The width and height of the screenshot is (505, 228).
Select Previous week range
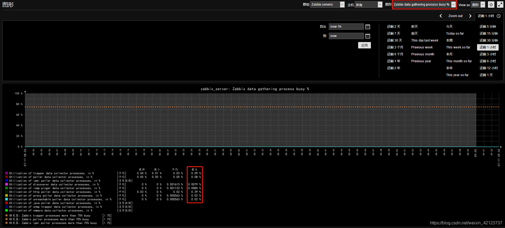[422, 47]
